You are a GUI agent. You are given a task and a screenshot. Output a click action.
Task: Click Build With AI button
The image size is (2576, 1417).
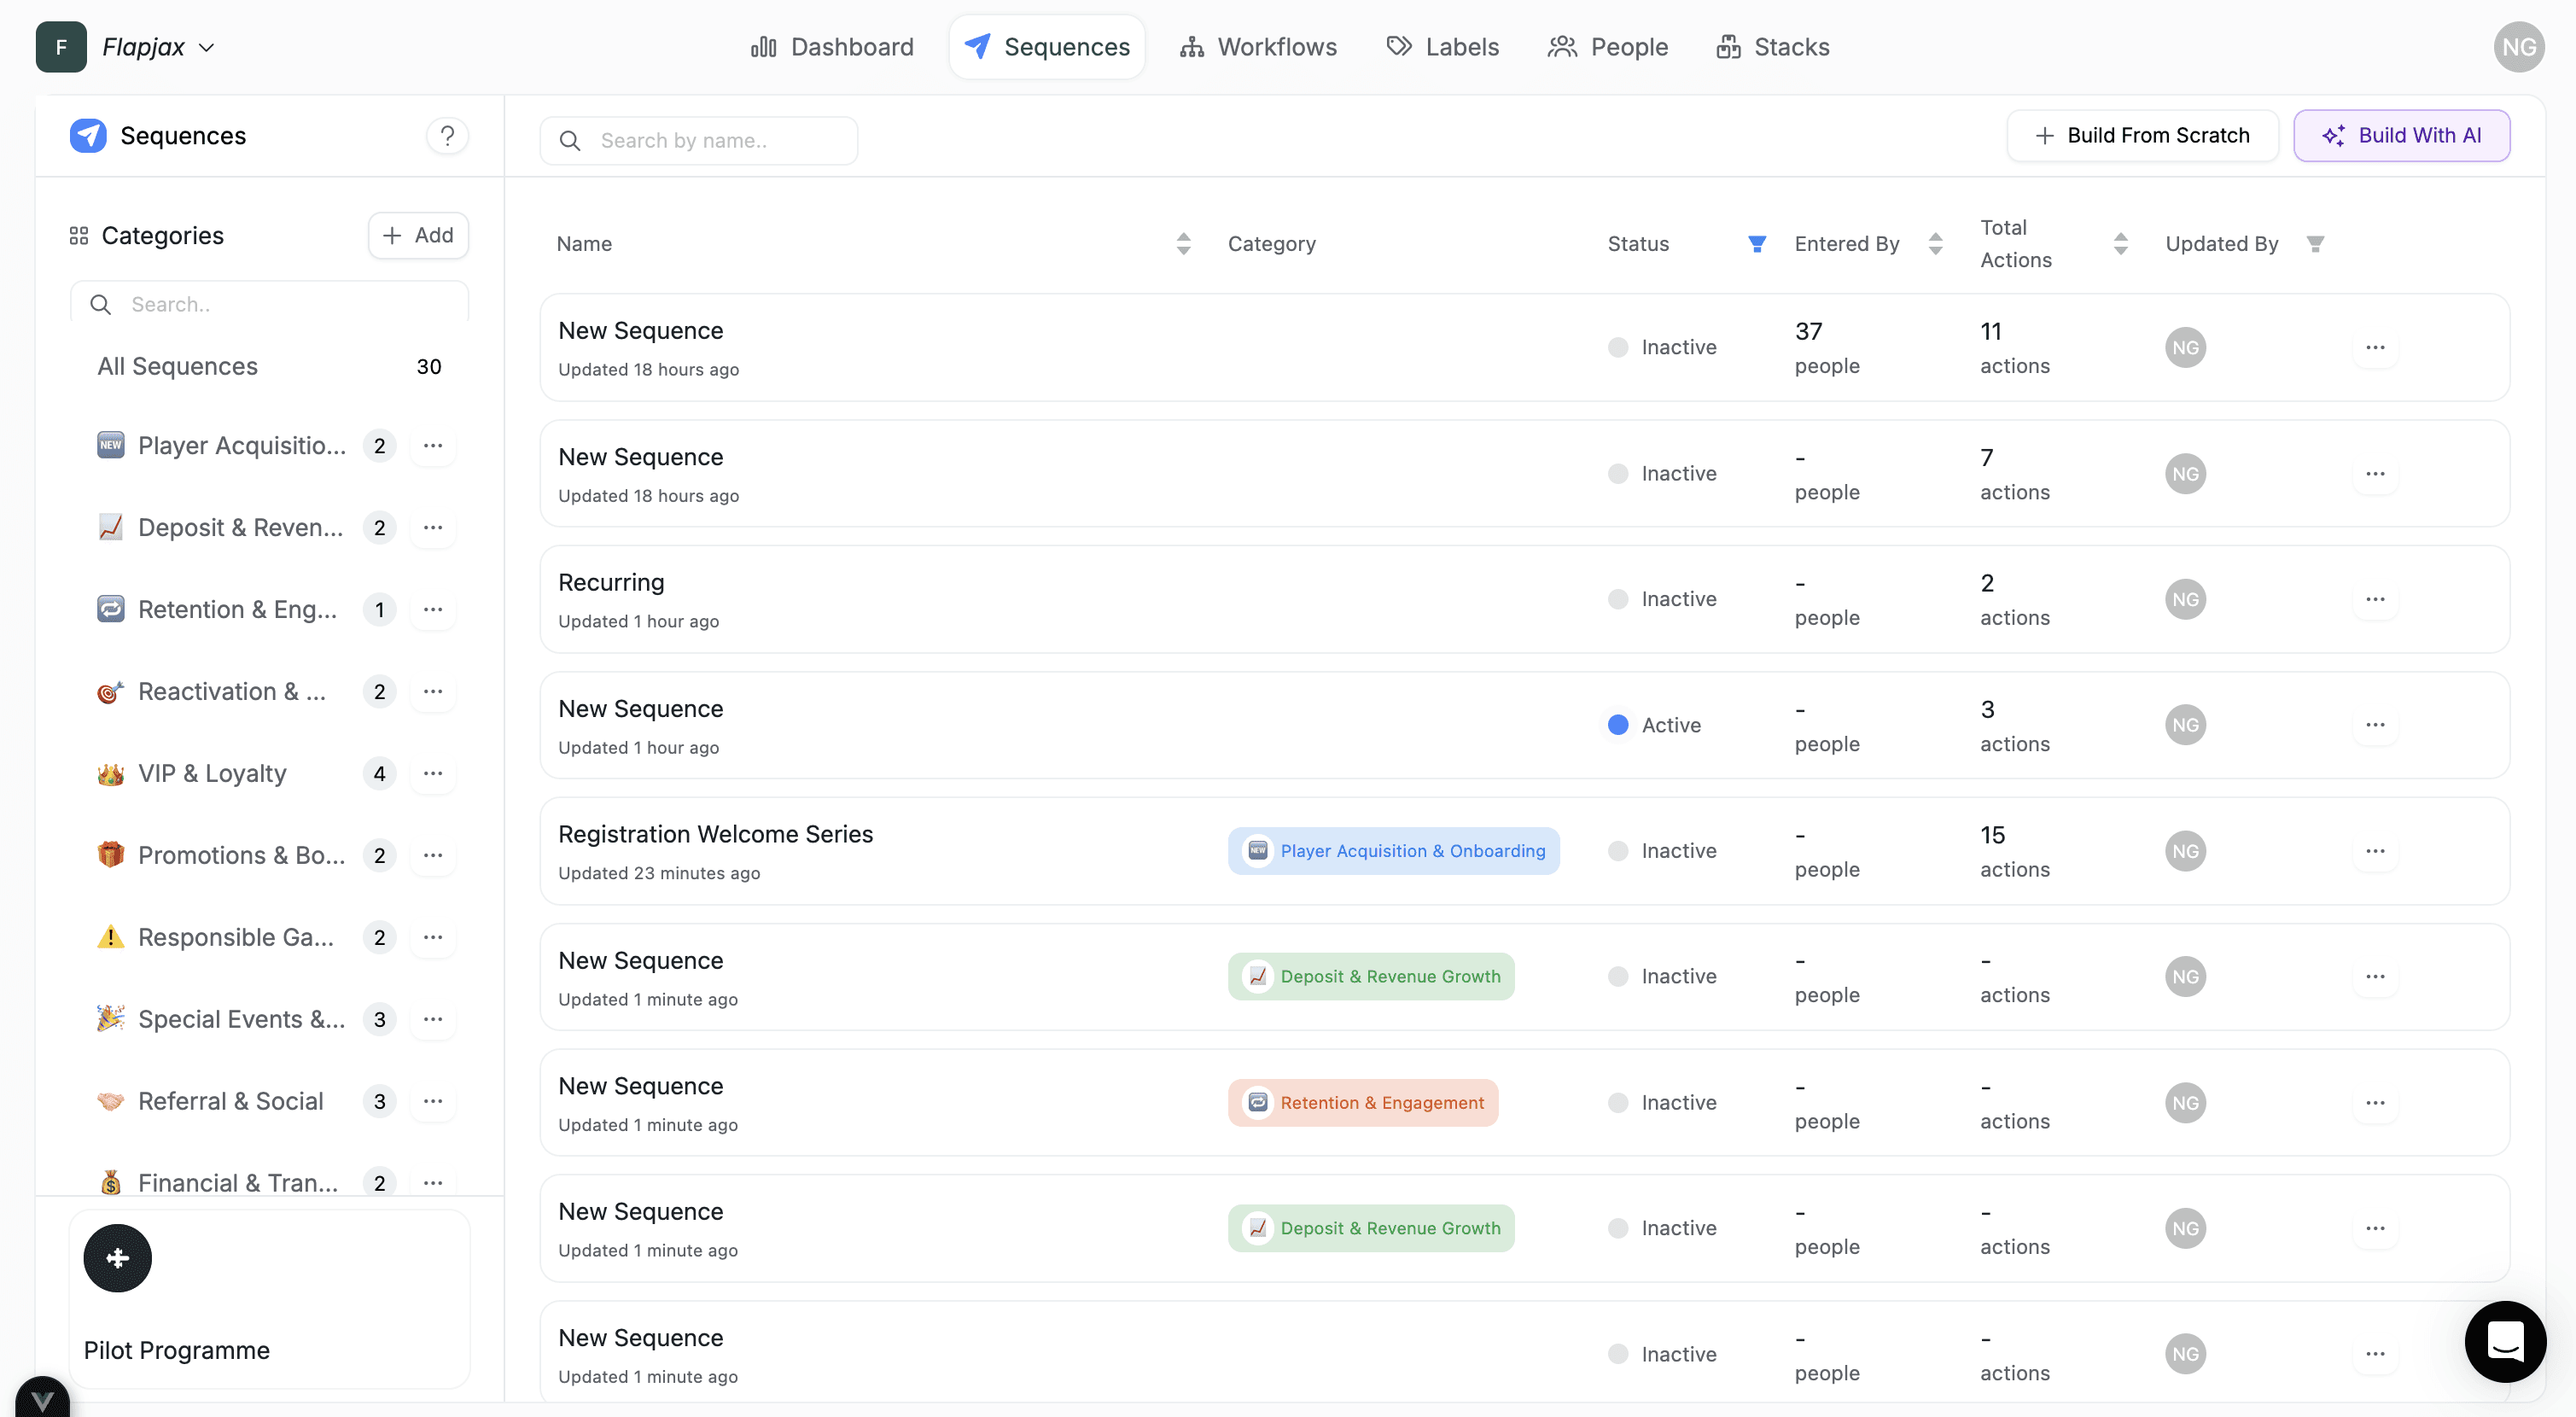[x=2400, y=135]
